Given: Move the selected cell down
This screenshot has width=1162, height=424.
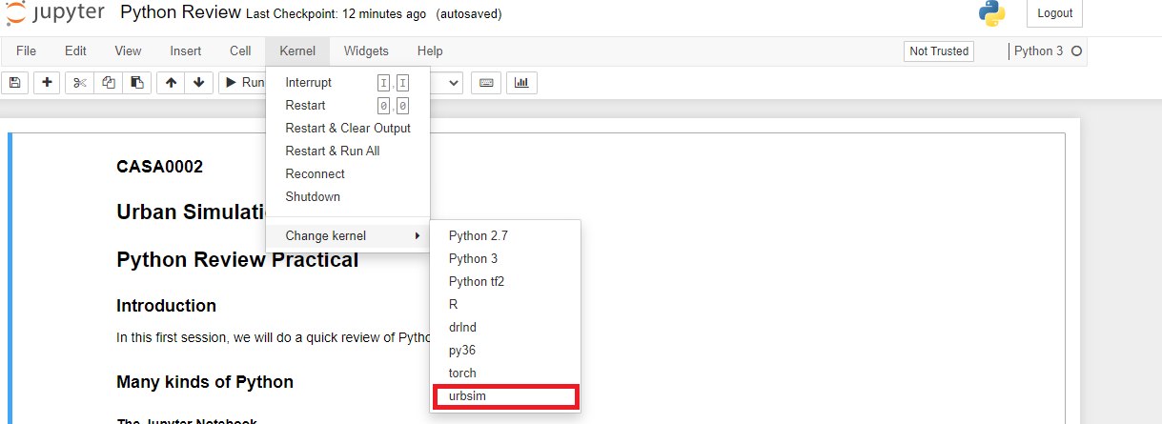Looking at the screenshot, I should pos(198,83).
